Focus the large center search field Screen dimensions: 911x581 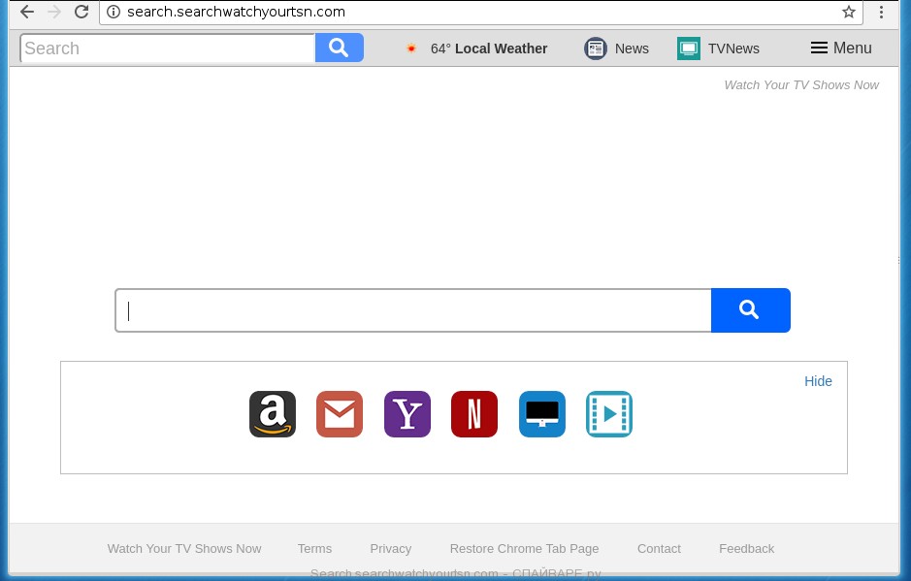(413, 310)
